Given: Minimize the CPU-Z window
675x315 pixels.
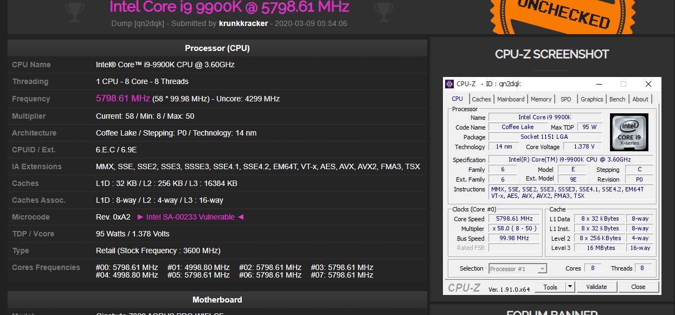Looking at the screenshot, I should pos(599,84).
